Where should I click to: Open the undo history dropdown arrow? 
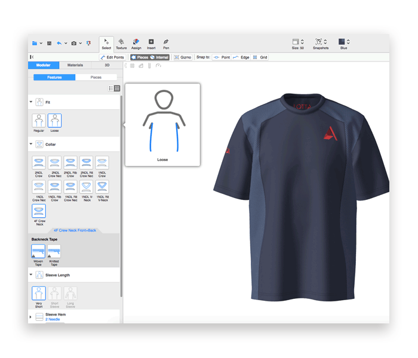tap(66, 43)
